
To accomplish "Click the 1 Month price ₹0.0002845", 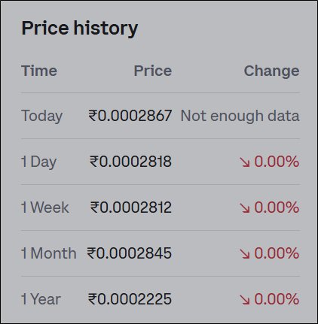I will (130, 253).
